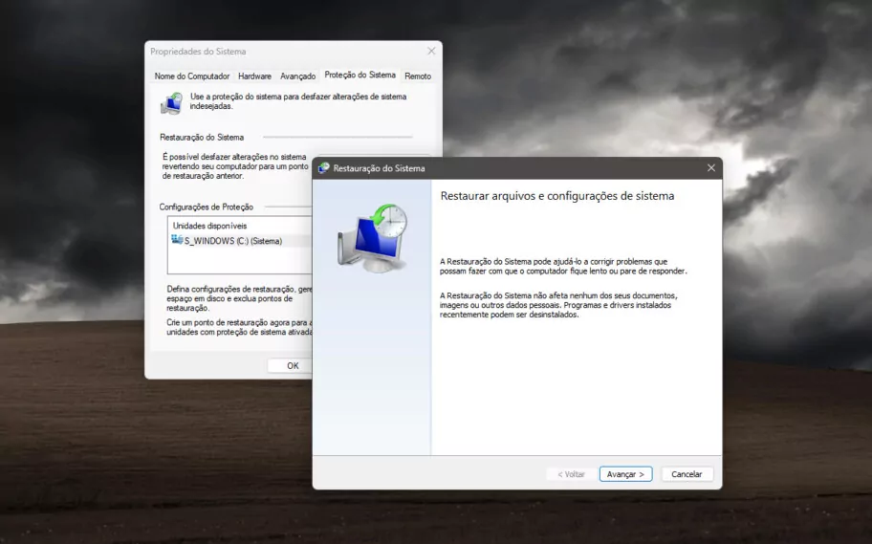This screenshot has height=544, width=872.
Task: Open the Nome do Computador tab
Action: click(x=192, y=76)
